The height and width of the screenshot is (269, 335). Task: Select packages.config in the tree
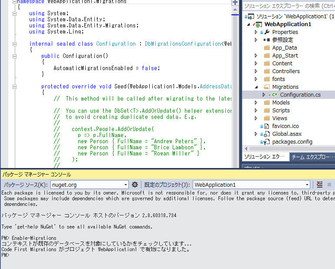point(292,142)
